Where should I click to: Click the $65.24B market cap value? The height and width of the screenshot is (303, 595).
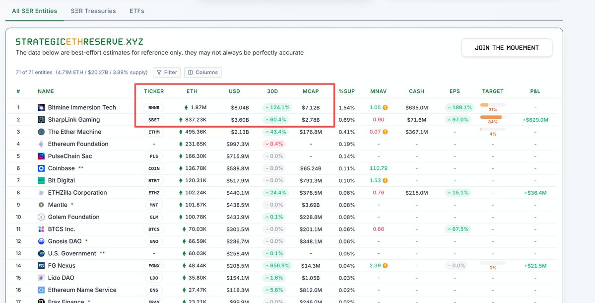point(311,168)
